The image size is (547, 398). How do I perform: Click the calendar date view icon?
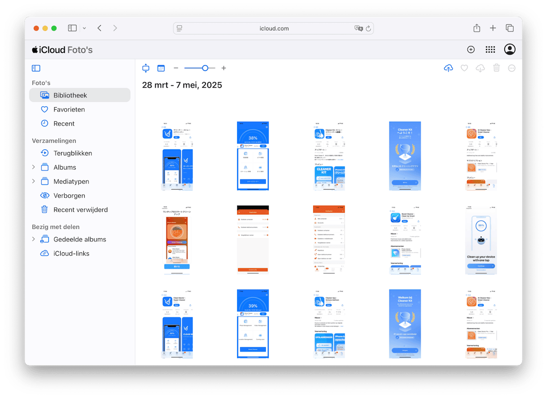pos(161,68)
